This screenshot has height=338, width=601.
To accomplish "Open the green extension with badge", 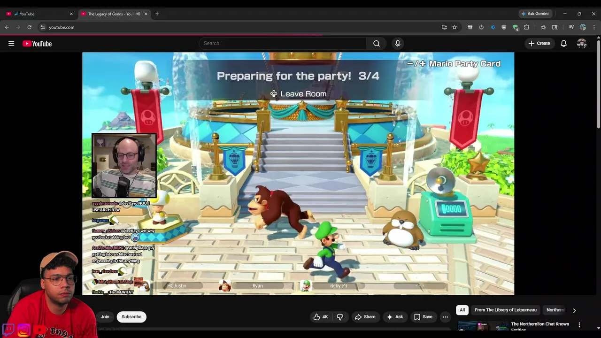I will pyautogui.click(x=516, y=27).
